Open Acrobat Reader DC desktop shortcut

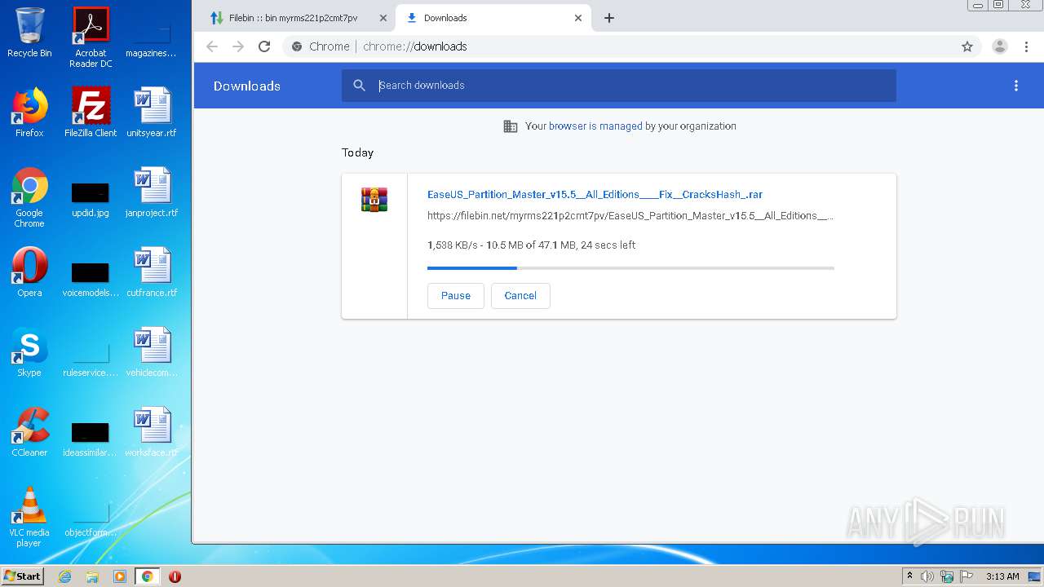[91, 38]
